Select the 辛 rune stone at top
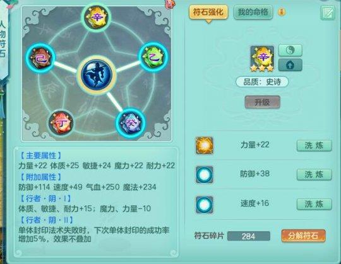 pos(96,18)
